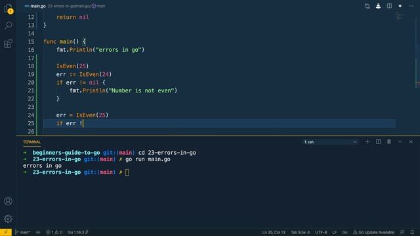Click "cd 23-errors-in-go" command in terminal
This screenshot has width=420, height=236.
pyautogui.click(x=167, y=153)
